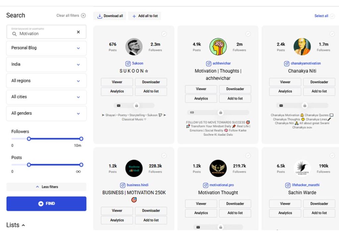Click the lock icon on Chanakya Niti card
Screen dimensions: 339x238
pos(305,106)
